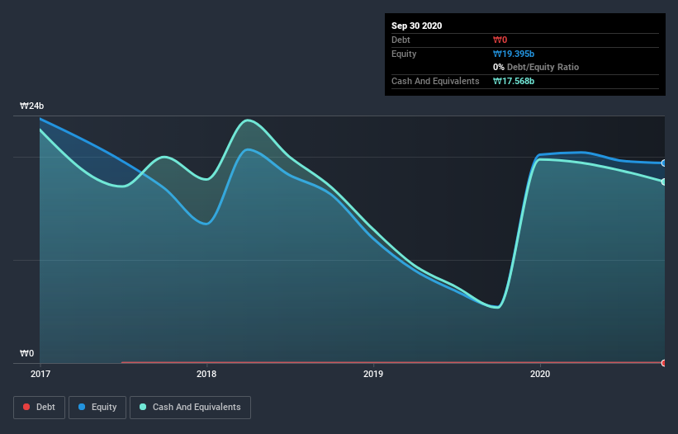Viewport: 678px width, 434px height.
Task: Click the 2020 x-axis label
Action: pos(540,374)
